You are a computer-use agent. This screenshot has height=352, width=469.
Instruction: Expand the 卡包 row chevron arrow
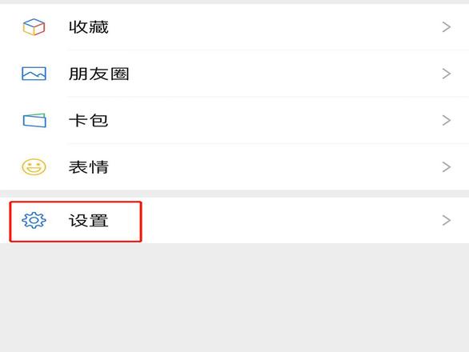(447, 120)
